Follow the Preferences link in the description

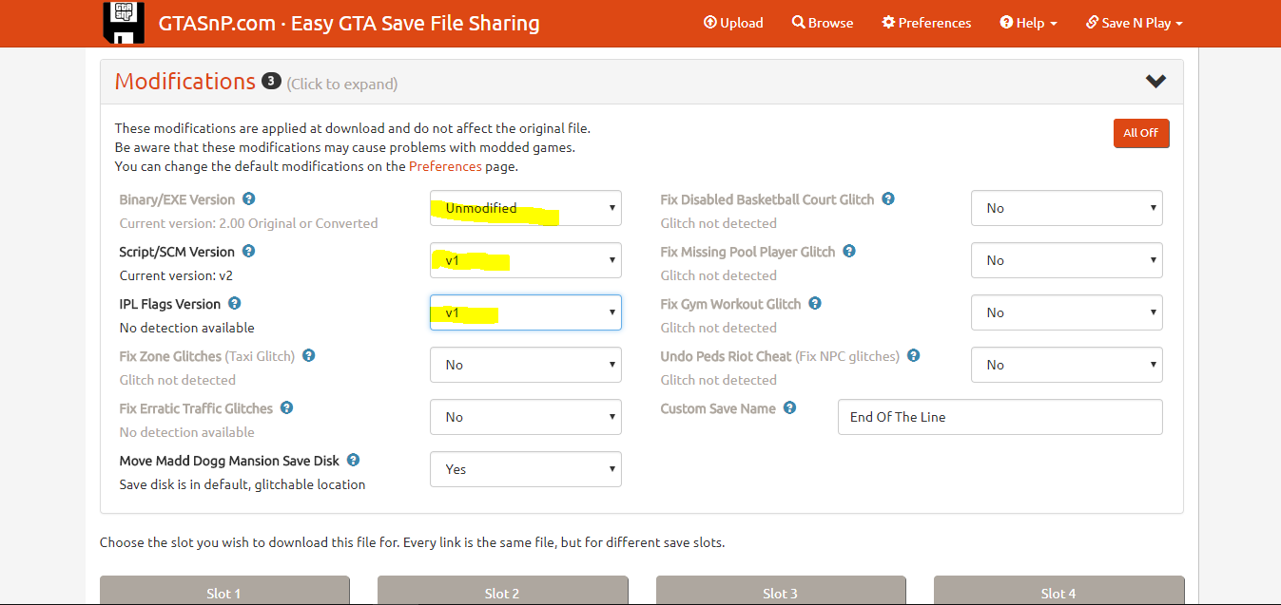tap(445, 166)
